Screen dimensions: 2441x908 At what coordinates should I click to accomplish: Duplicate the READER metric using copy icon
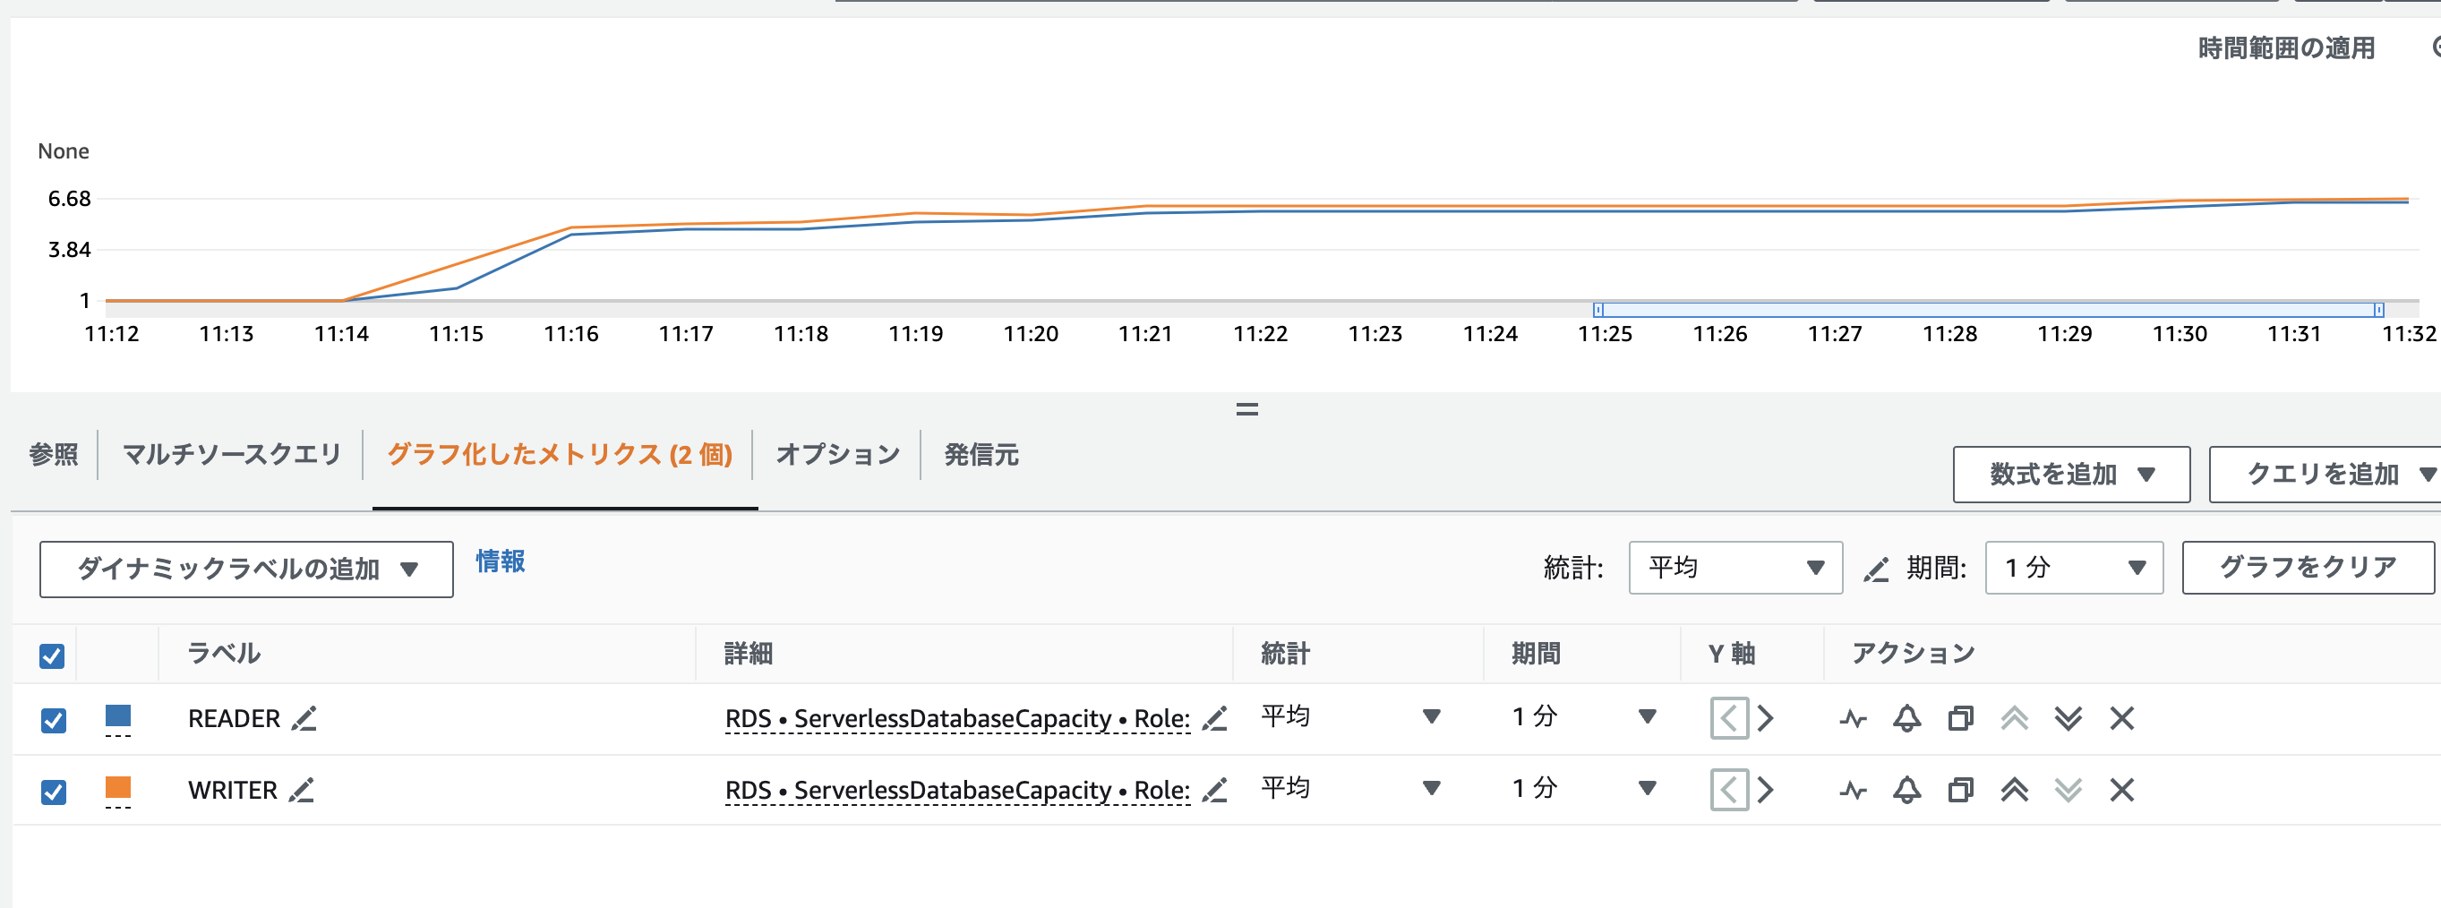click(1959, 718)
